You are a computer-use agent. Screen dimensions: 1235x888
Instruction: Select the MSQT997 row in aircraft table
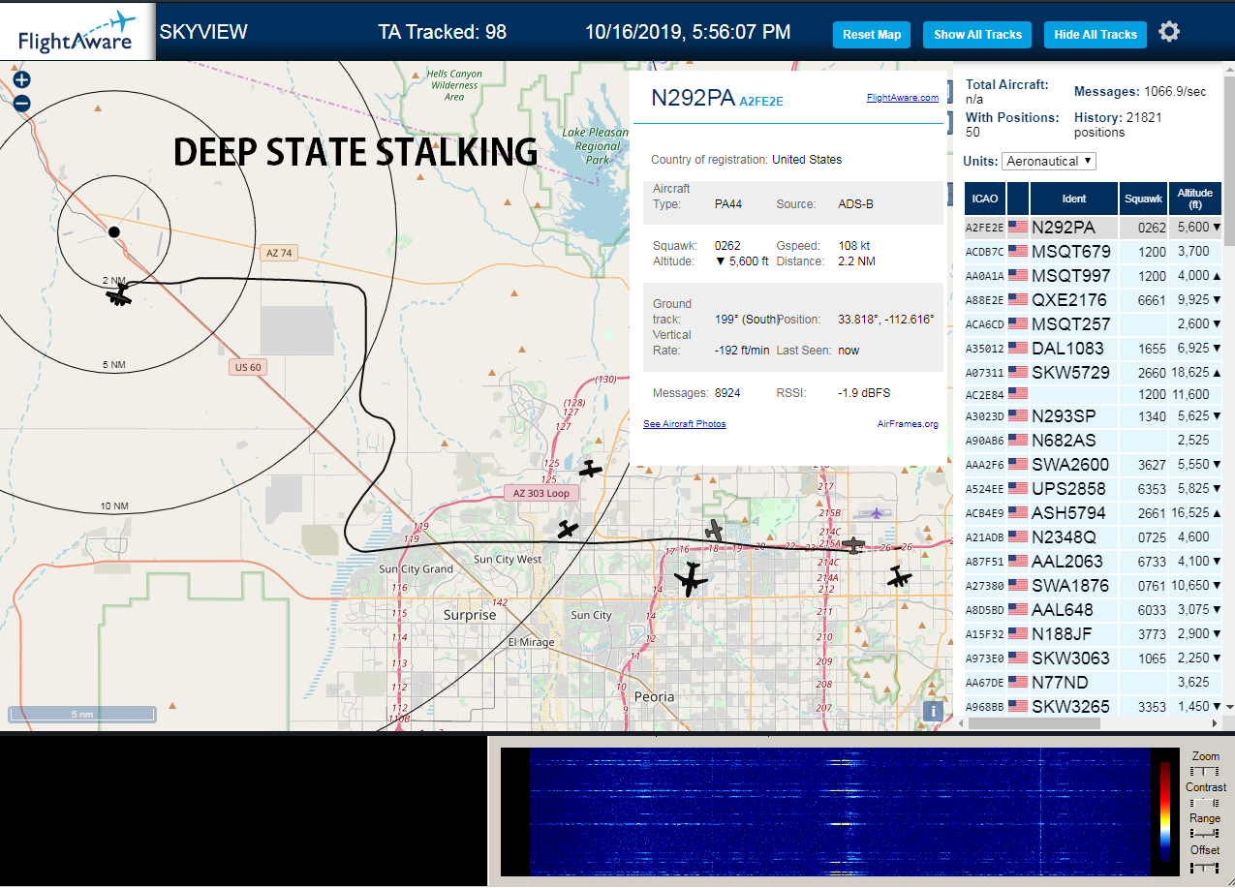tap(1094, 276)
